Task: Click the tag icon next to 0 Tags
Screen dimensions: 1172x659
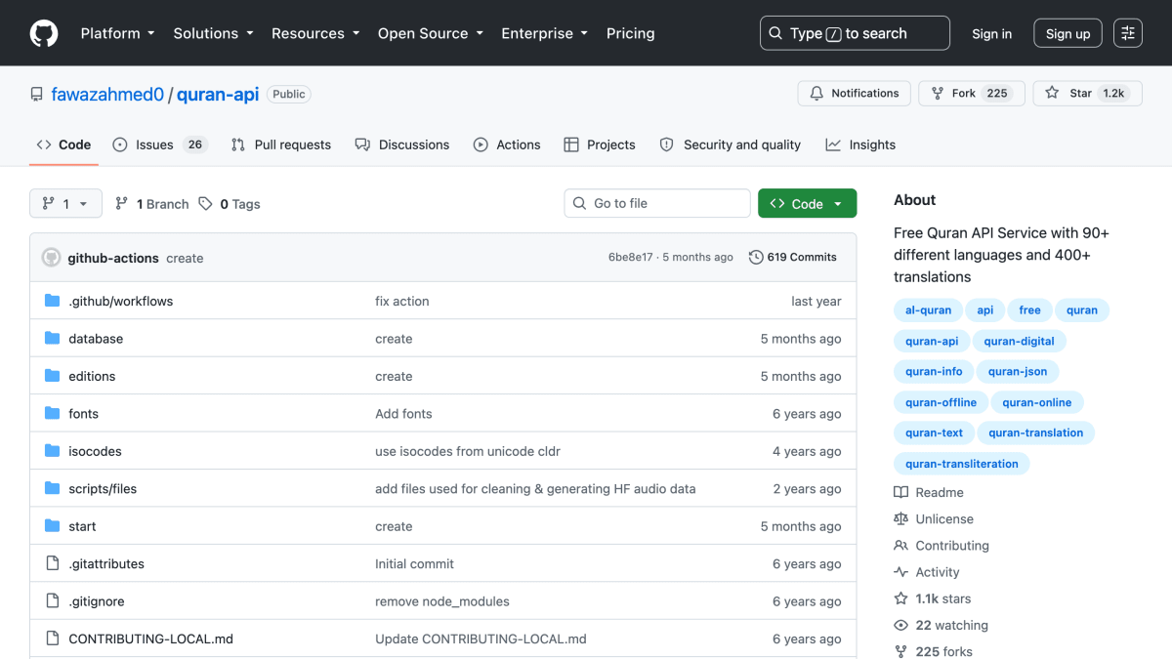Action: (x=205, y=204)
